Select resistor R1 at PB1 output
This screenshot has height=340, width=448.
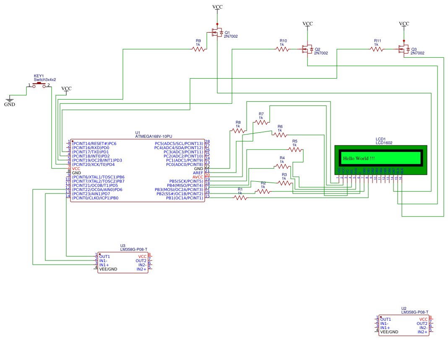click(x=240, y=198)
